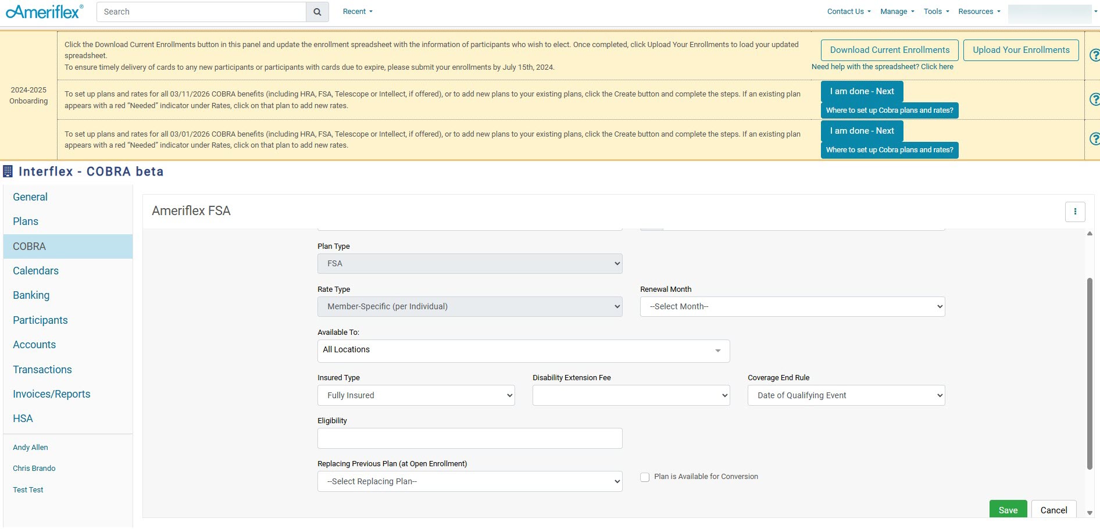This screenshot has height=529, width=1100.
Task: Click the Ameriflex logo
Action: (44, 12)
